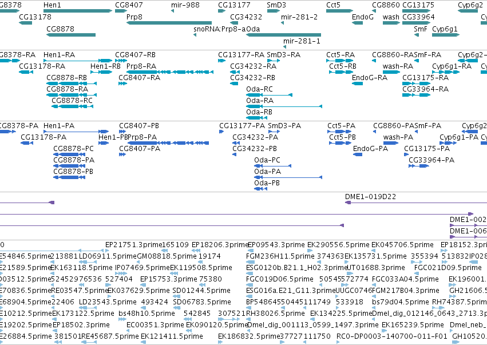The height and width of the screenshot is (345, 487).
Task: Open the CG8407 gene feature
Action: pyautogui.click(x=121, y=11)
